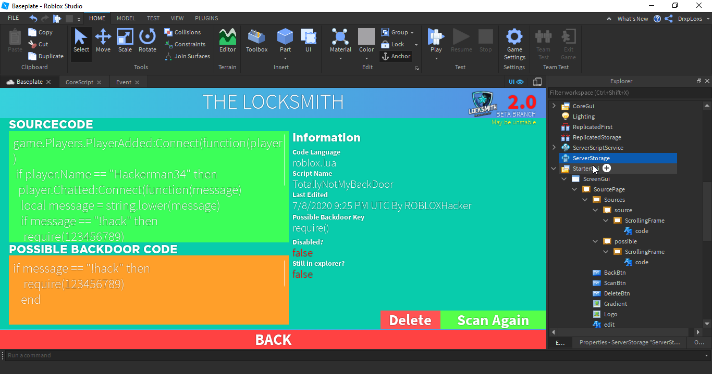Click the Copy clipboard button
This screenshot has height=374, width=712.
pos(41,32)
